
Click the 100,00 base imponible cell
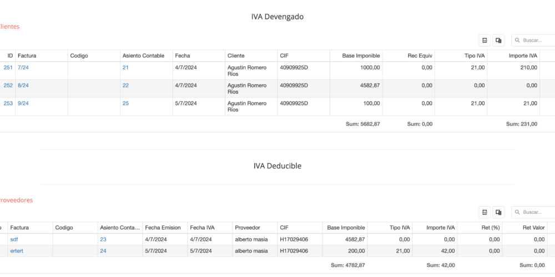356,107
